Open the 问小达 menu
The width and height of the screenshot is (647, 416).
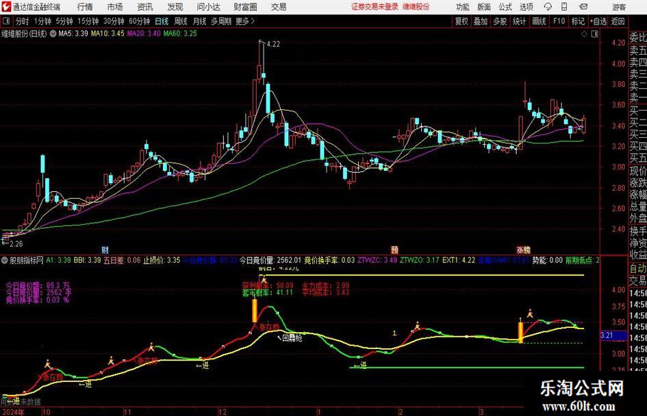pyautogui.click(x=208, y=7)
